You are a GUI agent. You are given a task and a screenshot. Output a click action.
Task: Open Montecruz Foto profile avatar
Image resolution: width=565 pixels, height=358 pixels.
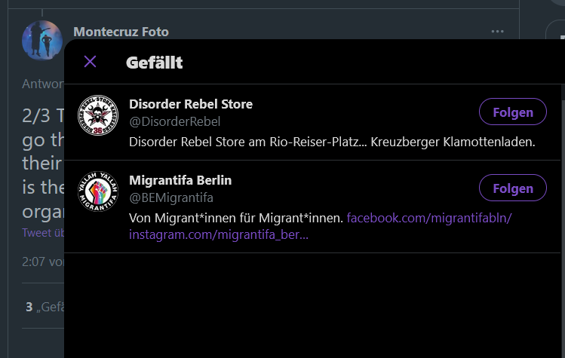[x=41, y=41]
